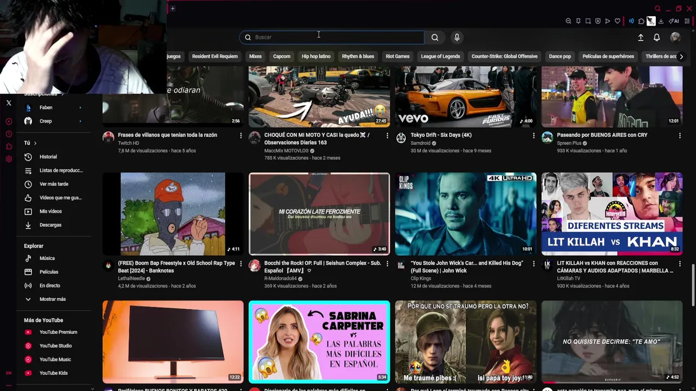696x391 pixels.
Task: Select the Mixes filter chip
Action: click(255, 56)
